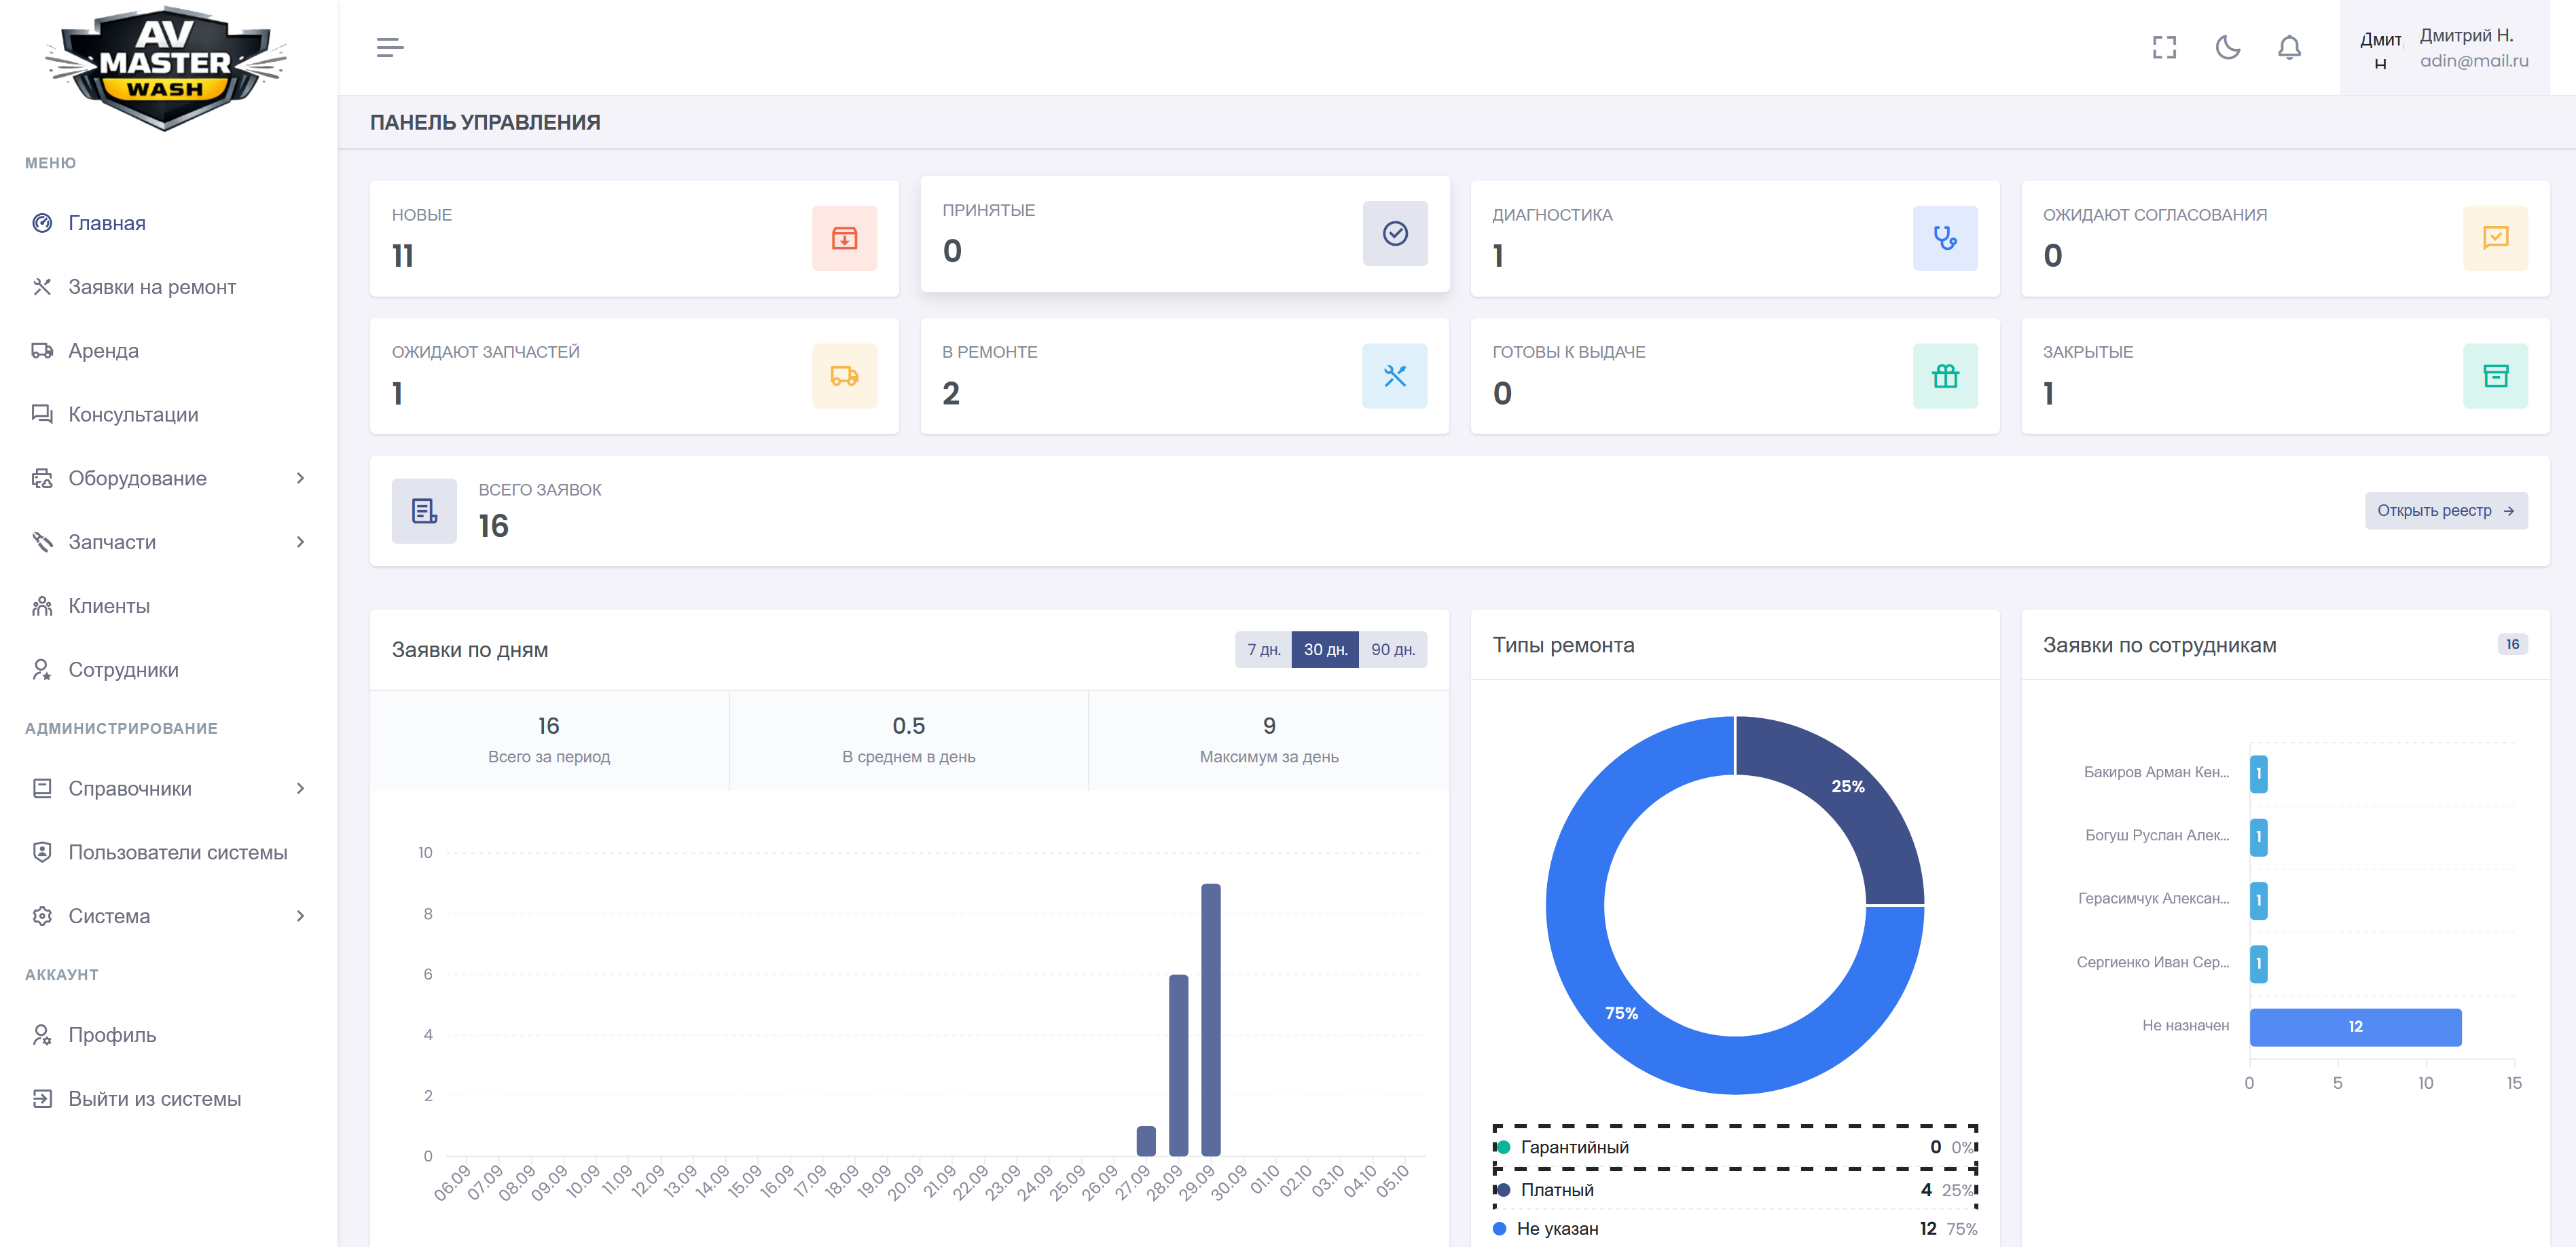
Task: Click the message icon in the Ожидают согласования card
Action: [x=2495, y=238]
